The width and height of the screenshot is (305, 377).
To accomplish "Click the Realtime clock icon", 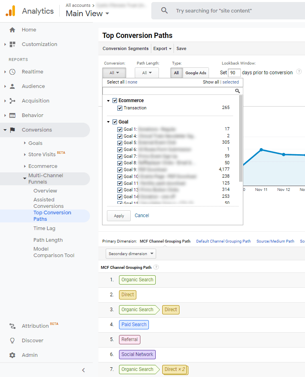I will [12, 72].
